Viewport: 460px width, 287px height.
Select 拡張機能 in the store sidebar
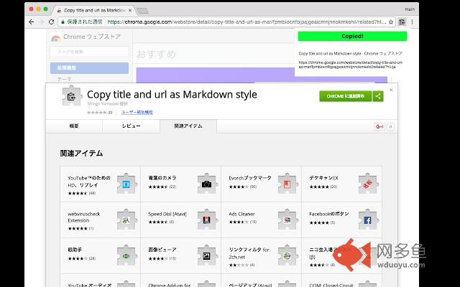[89, 68]
